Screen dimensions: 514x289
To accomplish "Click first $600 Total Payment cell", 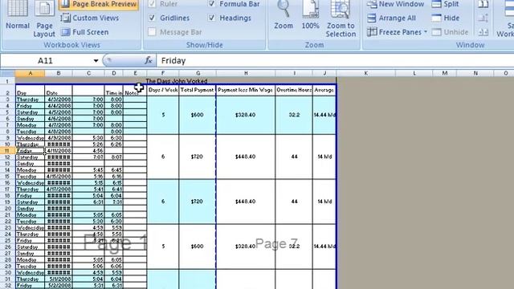I will click(198, 115).
